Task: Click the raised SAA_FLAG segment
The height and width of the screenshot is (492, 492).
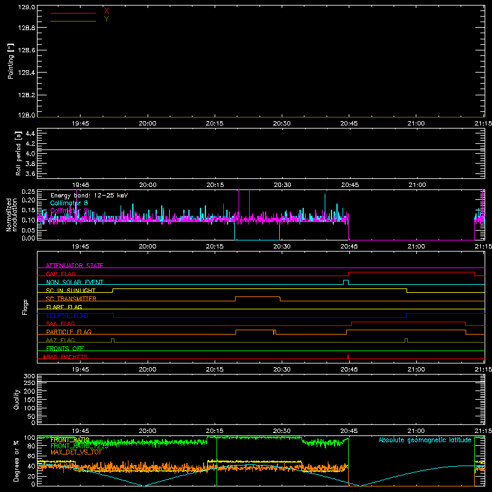Action: [408, 322]
